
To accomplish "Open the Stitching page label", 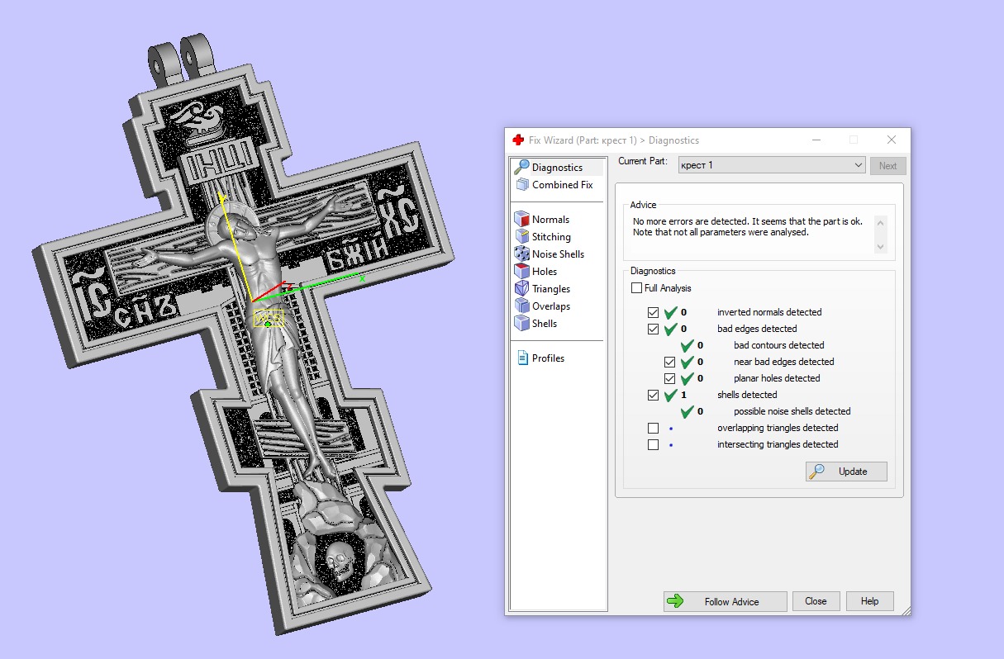I will point(551,237).
